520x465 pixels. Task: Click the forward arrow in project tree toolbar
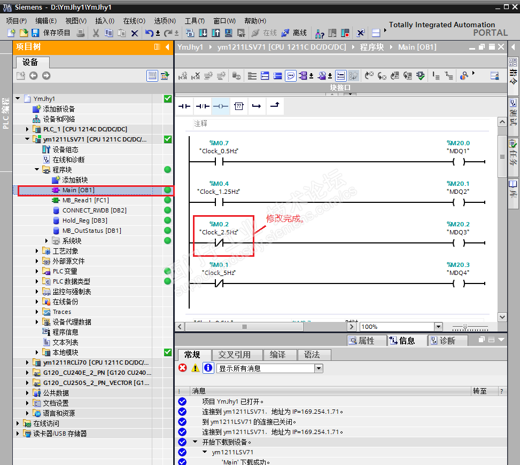click(x=46, y=76)
